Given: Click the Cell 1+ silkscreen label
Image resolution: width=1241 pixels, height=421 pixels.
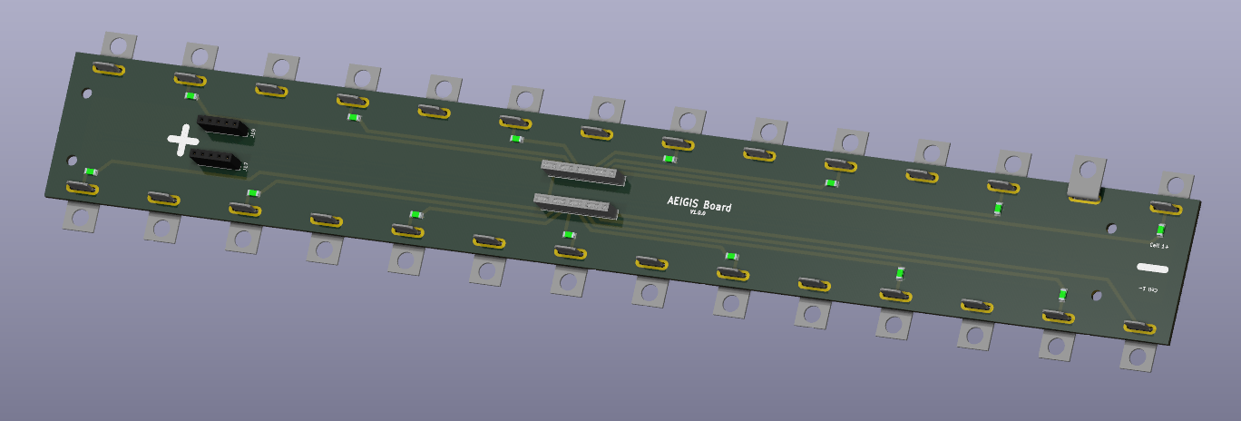Looking at the screenshot, I should pyautogui.click(x=1158, y=246).
